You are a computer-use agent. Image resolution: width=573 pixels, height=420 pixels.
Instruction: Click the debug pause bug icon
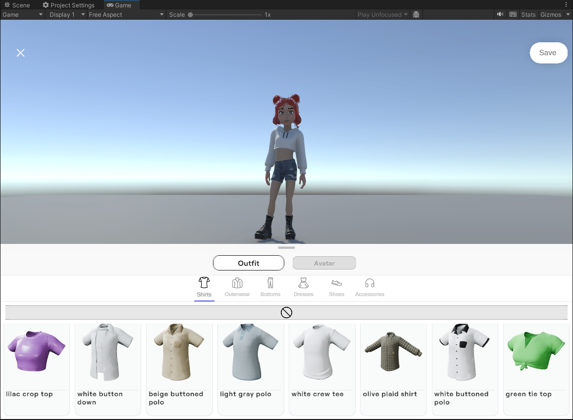(416, 14)
